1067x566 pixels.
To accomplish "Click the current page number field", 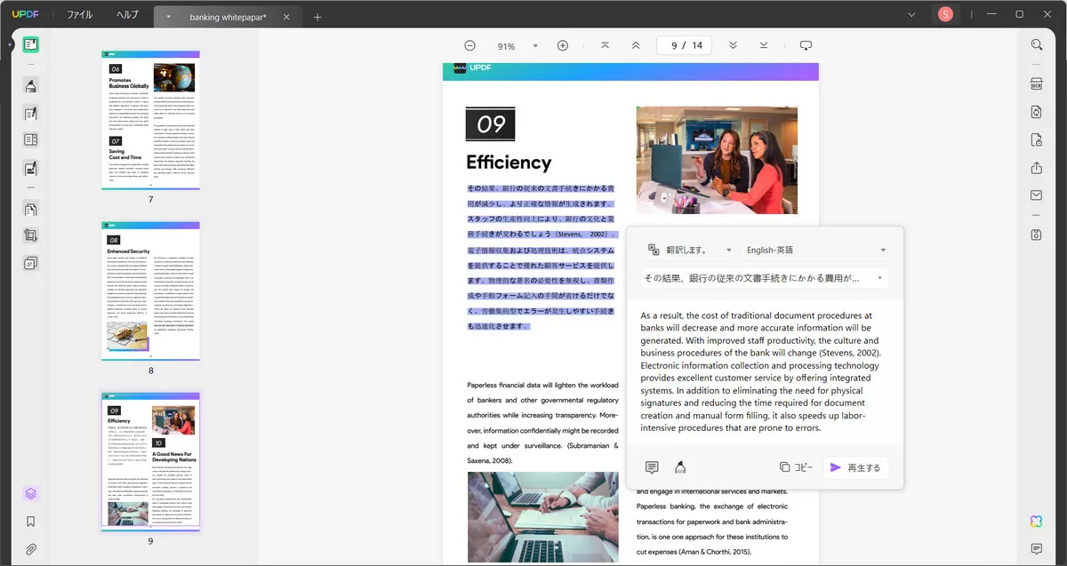I will tap(673, 45).
